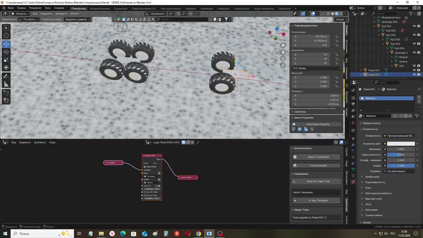Click Pack Into New Tree button
This screenshot has width=423, height=238.
click(316, 181)
